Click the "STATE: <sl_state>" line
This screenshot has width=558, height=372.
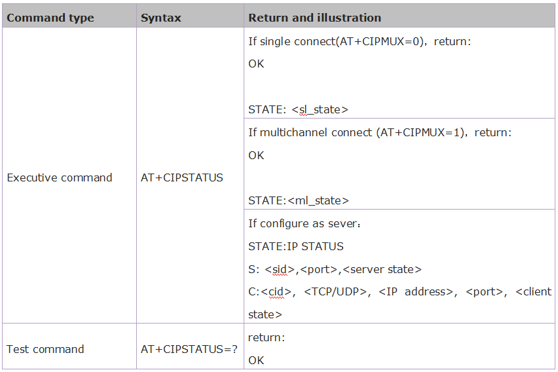tap(298, 109)
